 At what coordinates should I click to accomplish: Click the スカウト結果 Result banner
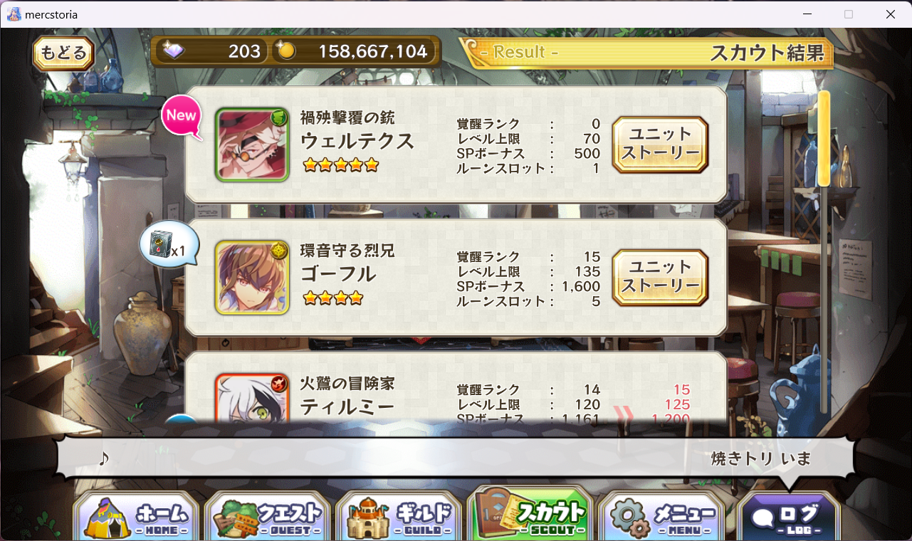(646, 53)
